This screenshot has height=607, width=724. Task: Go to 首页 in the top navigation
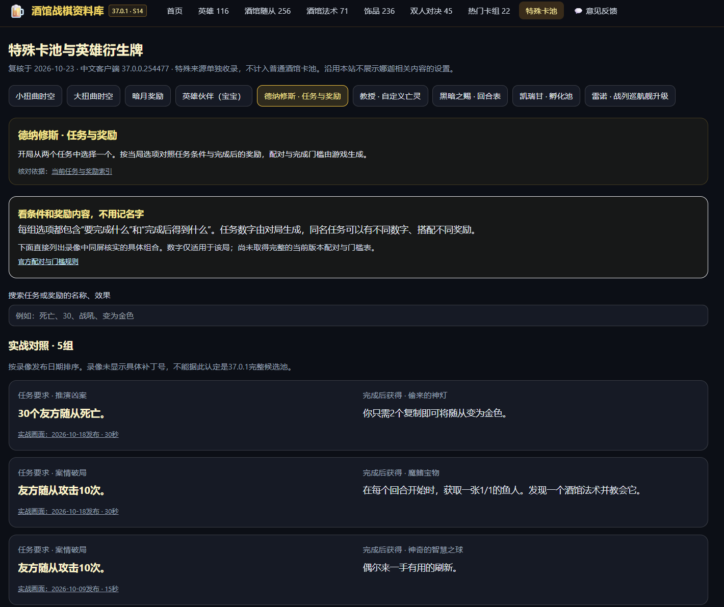tap(175, 11)
